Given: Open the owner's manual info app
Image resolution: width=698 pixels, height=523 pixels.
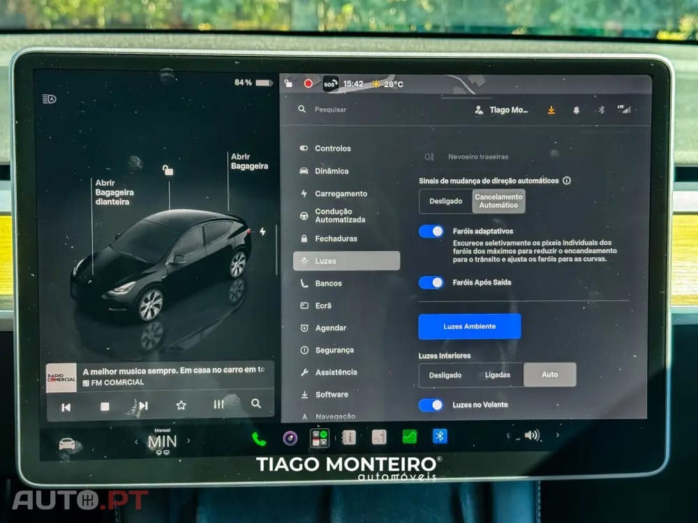Looking at the screenshot, I should [349, 438].
